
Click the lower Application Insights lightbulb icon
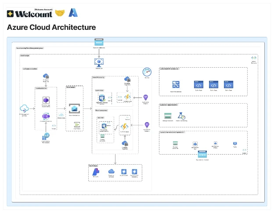click(x=147, y=125)
